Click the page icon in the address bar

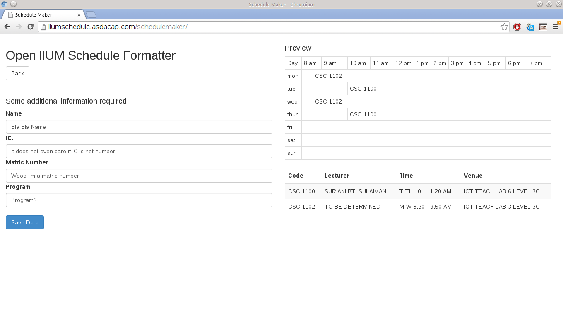[x=43, y=27]
